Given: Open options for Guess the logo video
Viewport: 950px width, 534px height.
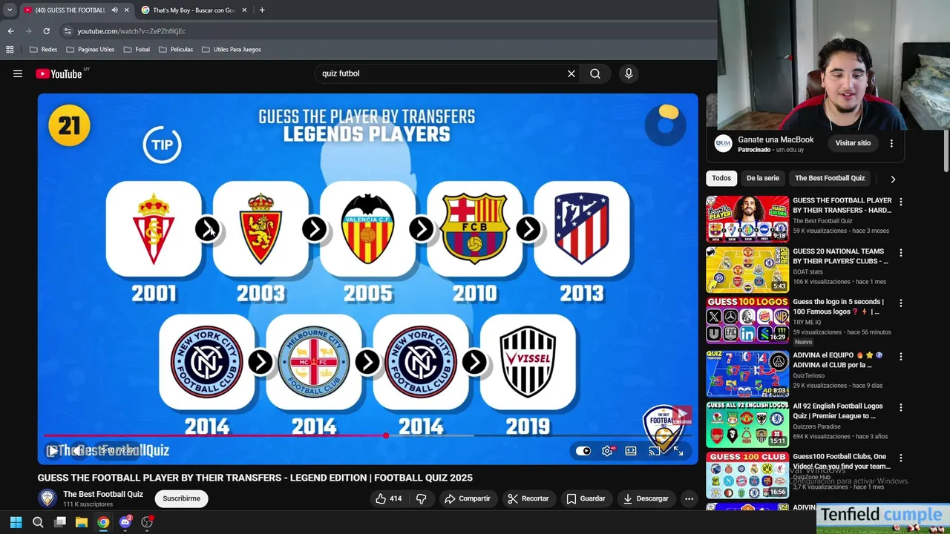Looking at the screenshot, I should 901,303.
